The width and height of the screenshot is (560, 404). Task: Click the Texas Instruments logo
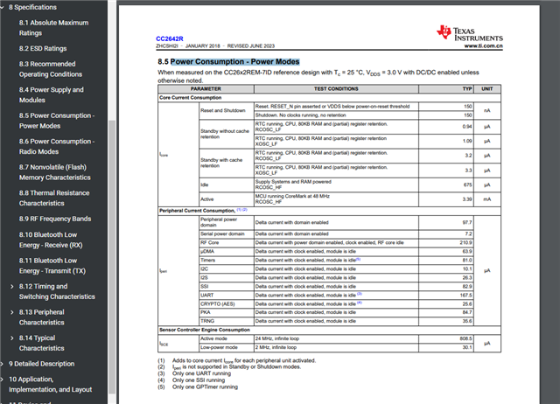(470, 33)
